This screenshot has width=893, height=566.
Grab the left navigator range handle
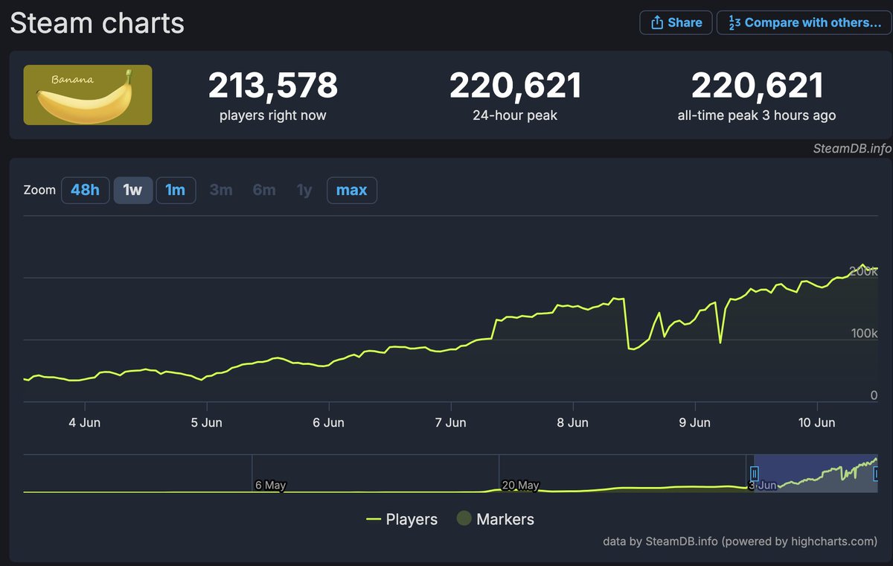754,474
